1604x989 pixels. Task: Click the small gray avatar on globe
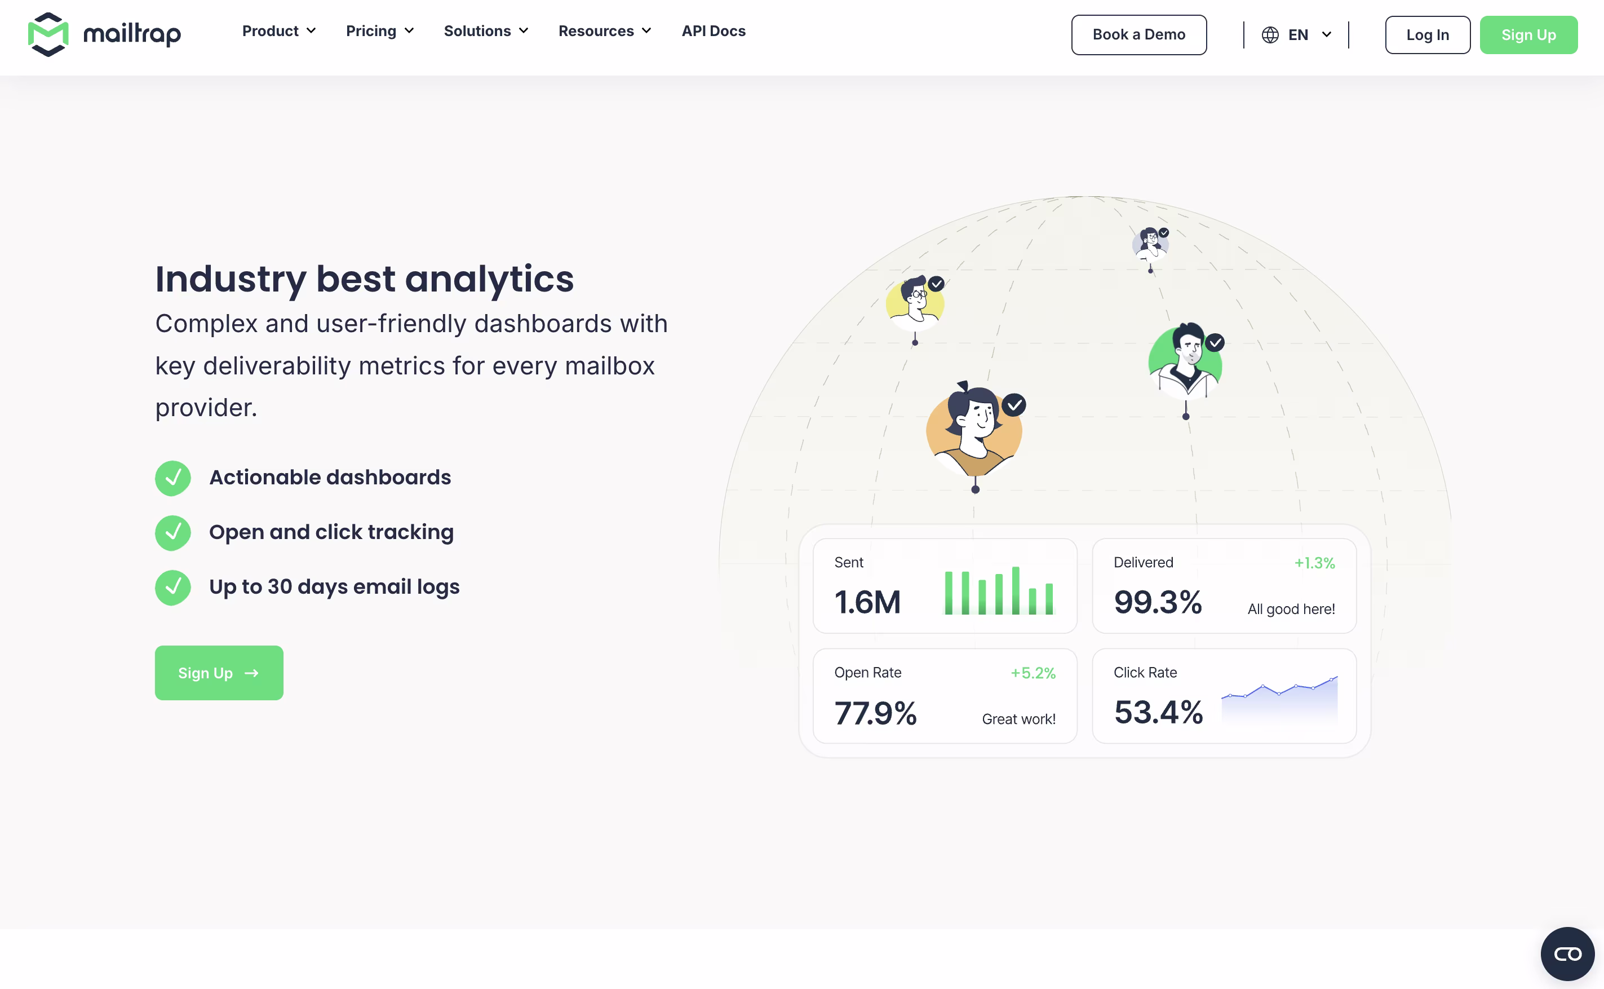click(x=1150, y=242)
